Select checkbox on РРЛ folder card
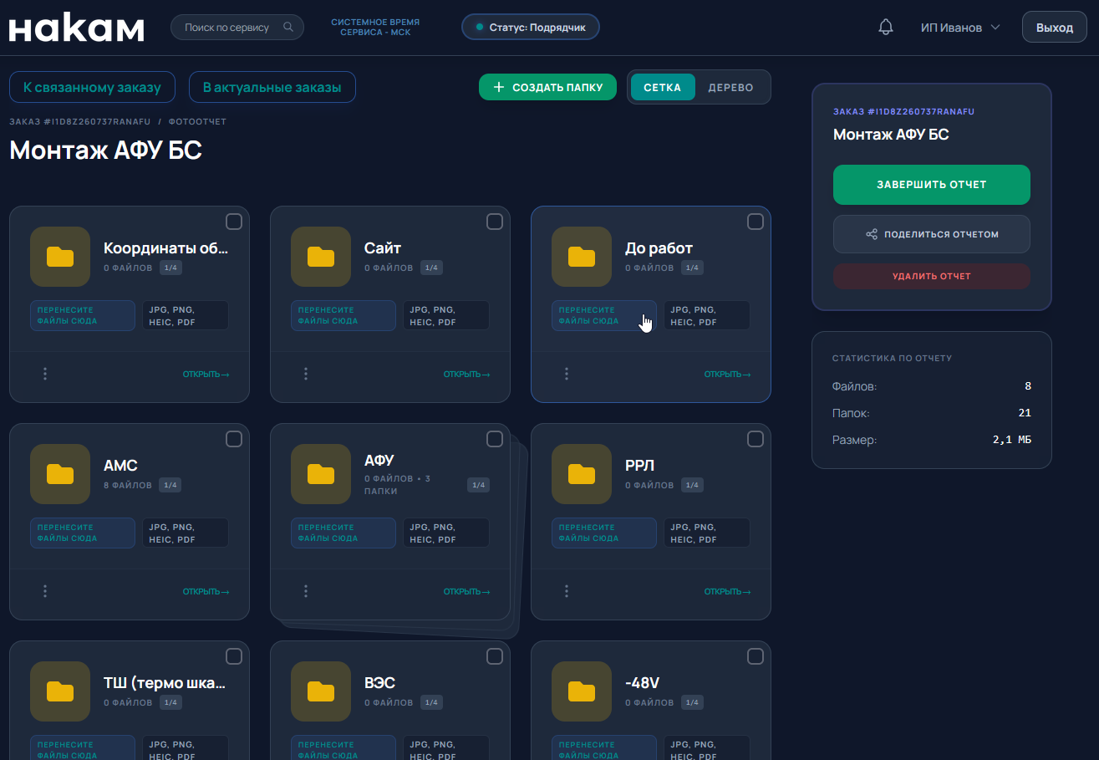 tap(756, 439)
